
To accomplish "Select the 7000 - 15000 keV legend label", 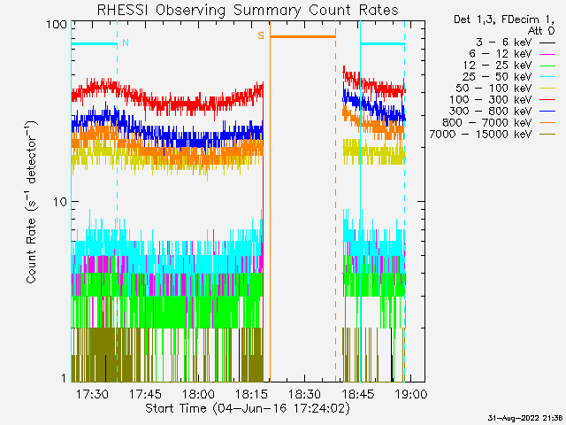I will coord(480,135).
